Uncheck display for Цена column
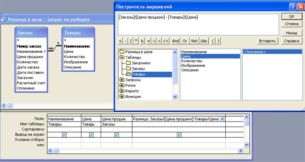Viewport: 305px width, 162px height. 91,135
